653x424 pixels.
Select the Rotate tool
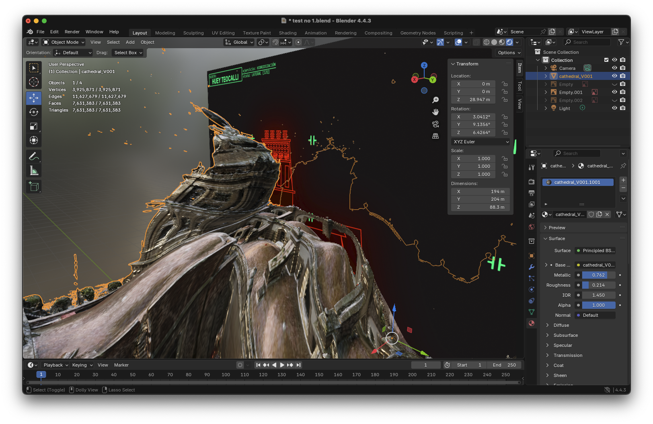point(34,112)
